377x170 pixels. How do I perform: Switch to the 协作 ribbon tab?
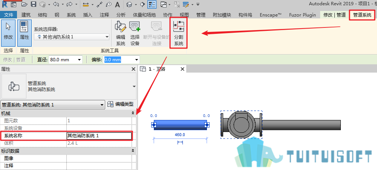click(168, 15)
